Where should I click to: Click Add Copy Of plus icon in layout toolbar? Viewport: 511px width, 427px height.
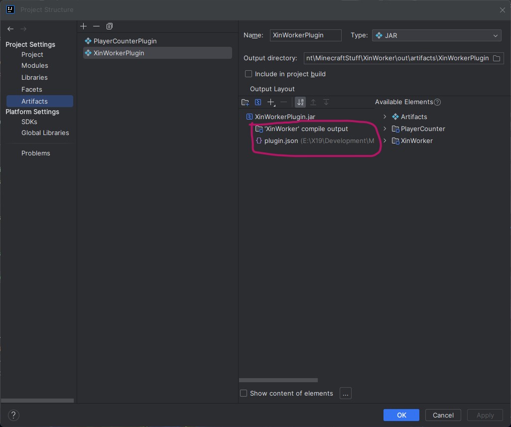271,102
